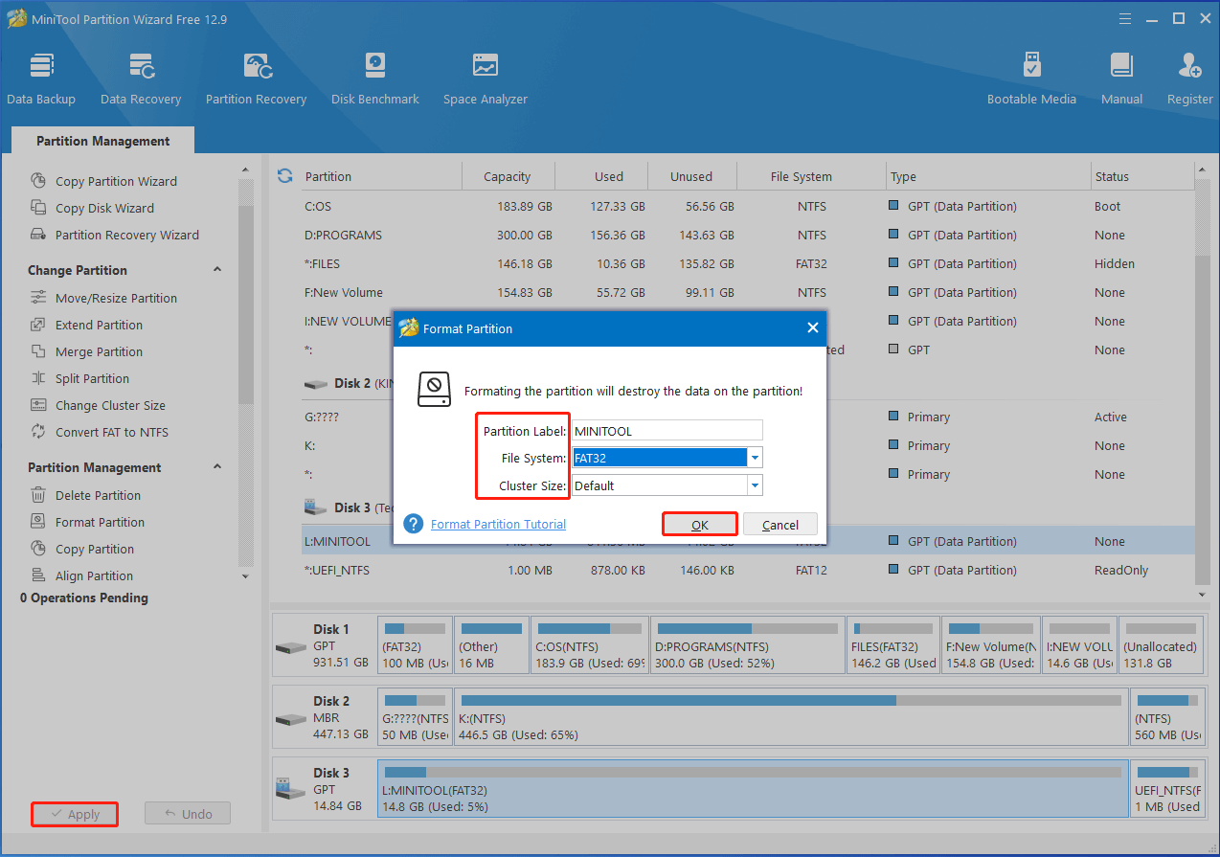
Task: Select the *:FILES partition row
Action: coord(748,263)
